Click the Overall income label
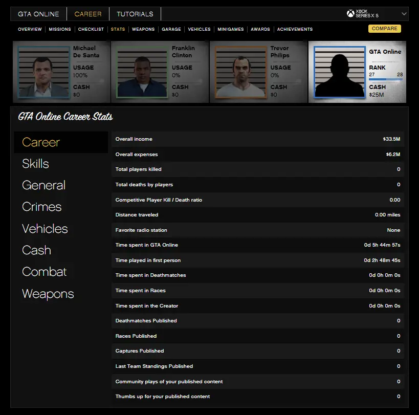 (x=134, y=139)
